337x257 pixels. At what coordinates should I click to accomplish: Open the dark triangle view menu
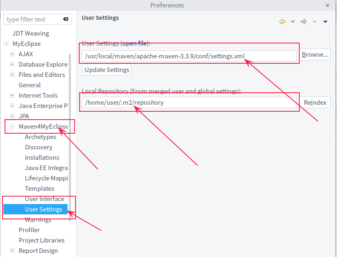pos(325,22)
